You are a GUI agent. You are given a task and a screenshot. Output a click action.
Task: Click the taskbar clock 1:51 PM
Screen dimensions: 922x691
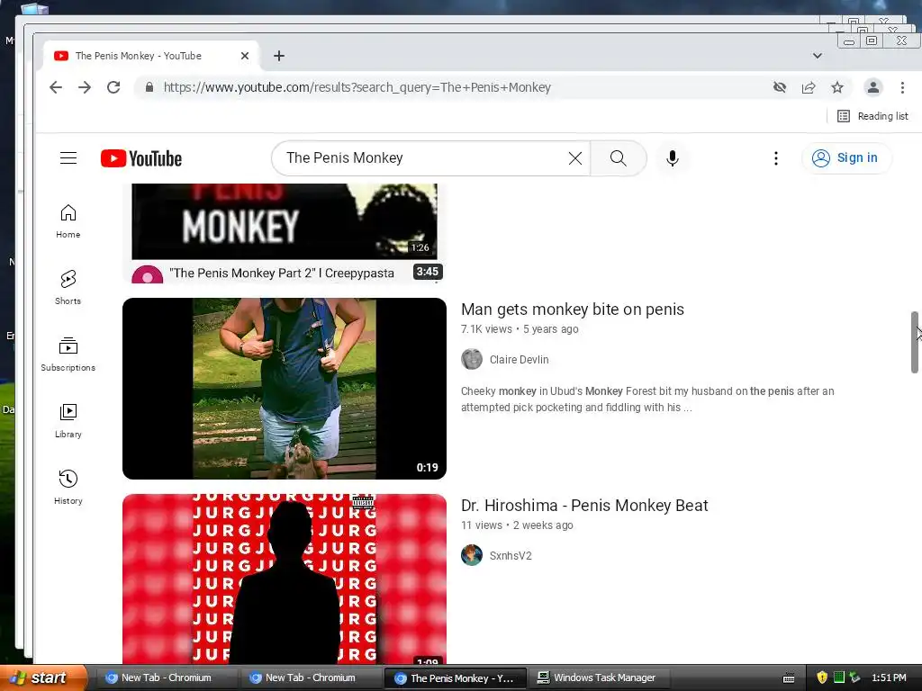pos(889,678)
